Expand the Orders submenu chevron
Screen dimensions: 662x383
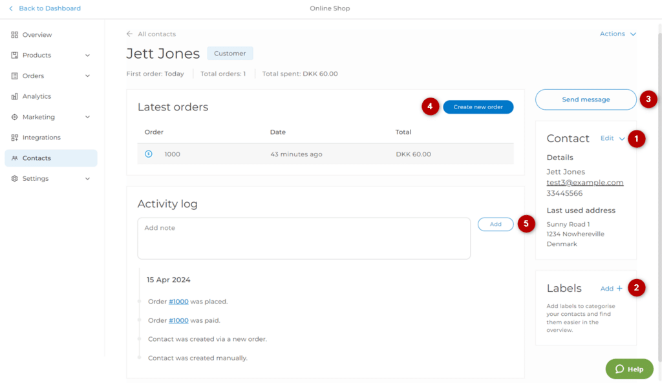(87, 76)
